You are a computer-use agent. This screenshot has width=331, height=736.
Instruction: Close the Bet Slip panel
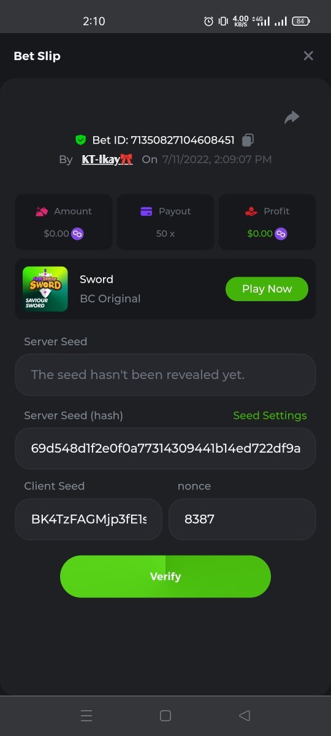pyautogui.click(x=308, y=56)
